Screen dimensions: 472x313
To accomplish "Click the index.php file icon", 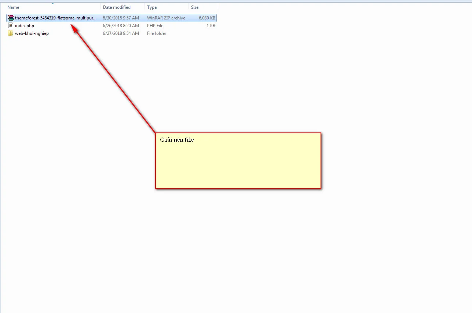I will (x=11, y=26).
